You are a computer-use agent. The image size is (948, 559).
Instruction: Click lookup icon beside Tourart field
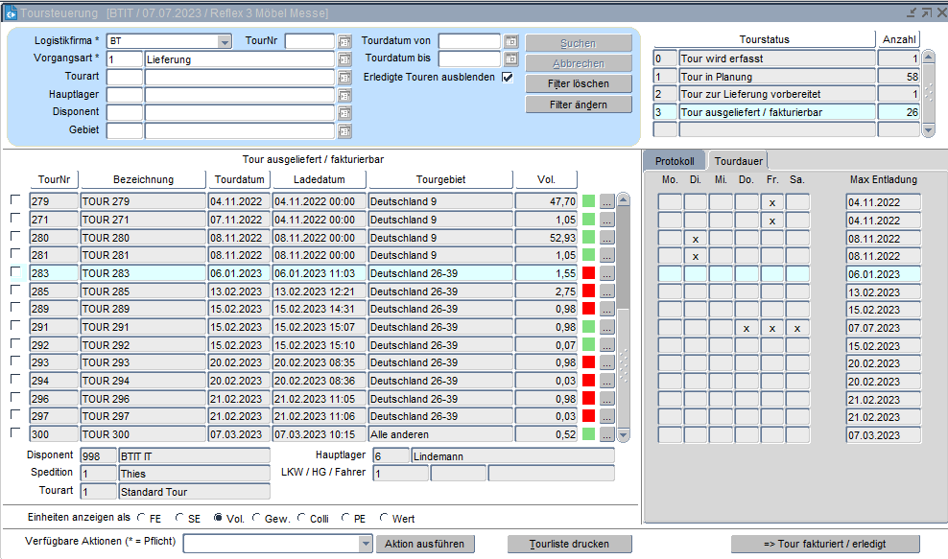(x=345, y=78)
